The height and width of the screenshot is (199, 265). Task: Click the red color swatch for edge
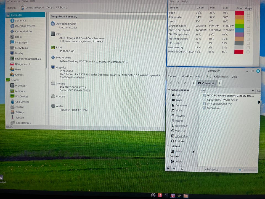[x=240, y=13]
